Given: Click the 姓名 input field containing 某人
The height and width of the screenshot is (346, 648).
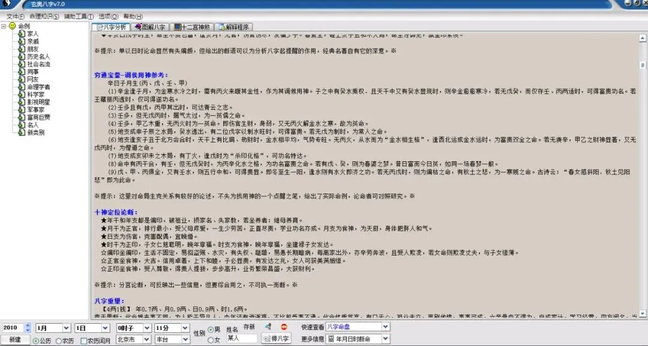Looking at the screenshot, I should [x=241, y=338].
